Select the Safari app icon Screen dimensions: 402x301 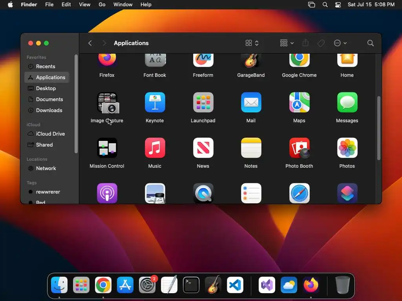tap(299, 193)
